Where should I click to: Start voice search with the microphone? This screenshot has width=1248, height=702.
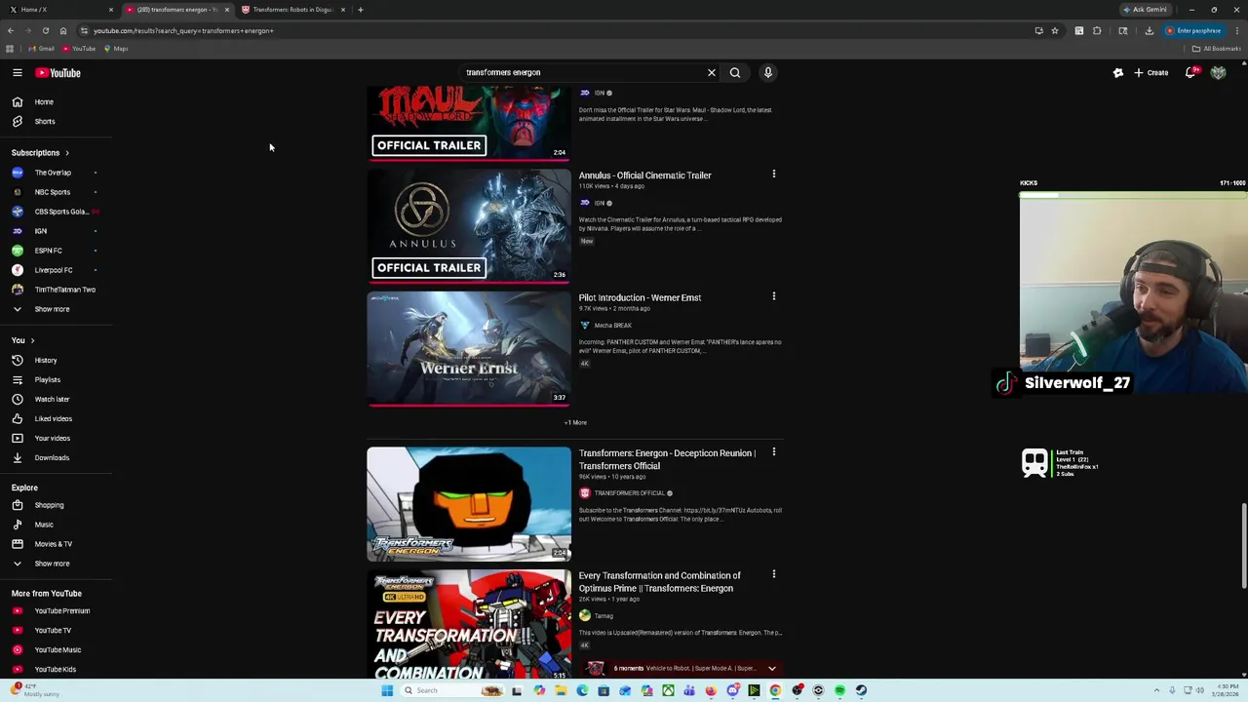tap(768, 72)
